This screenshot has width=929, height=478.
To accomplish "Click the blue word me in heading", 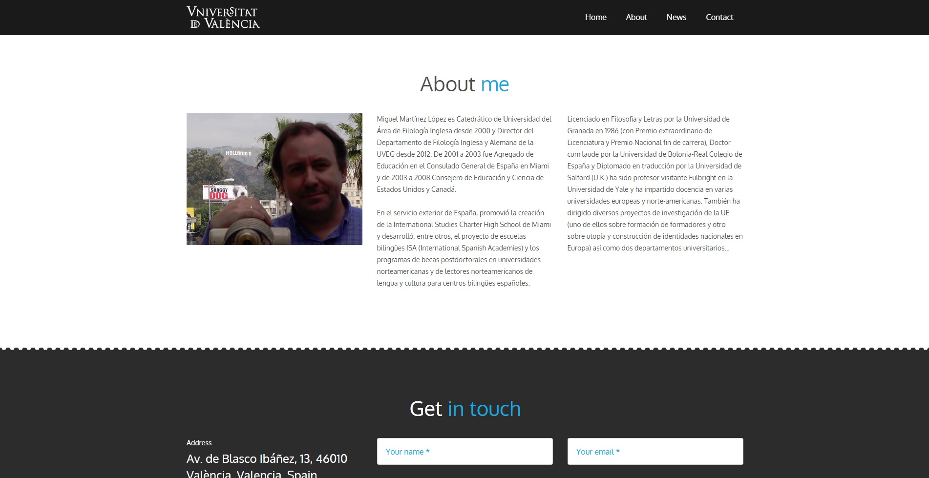I will pos(495,84).
